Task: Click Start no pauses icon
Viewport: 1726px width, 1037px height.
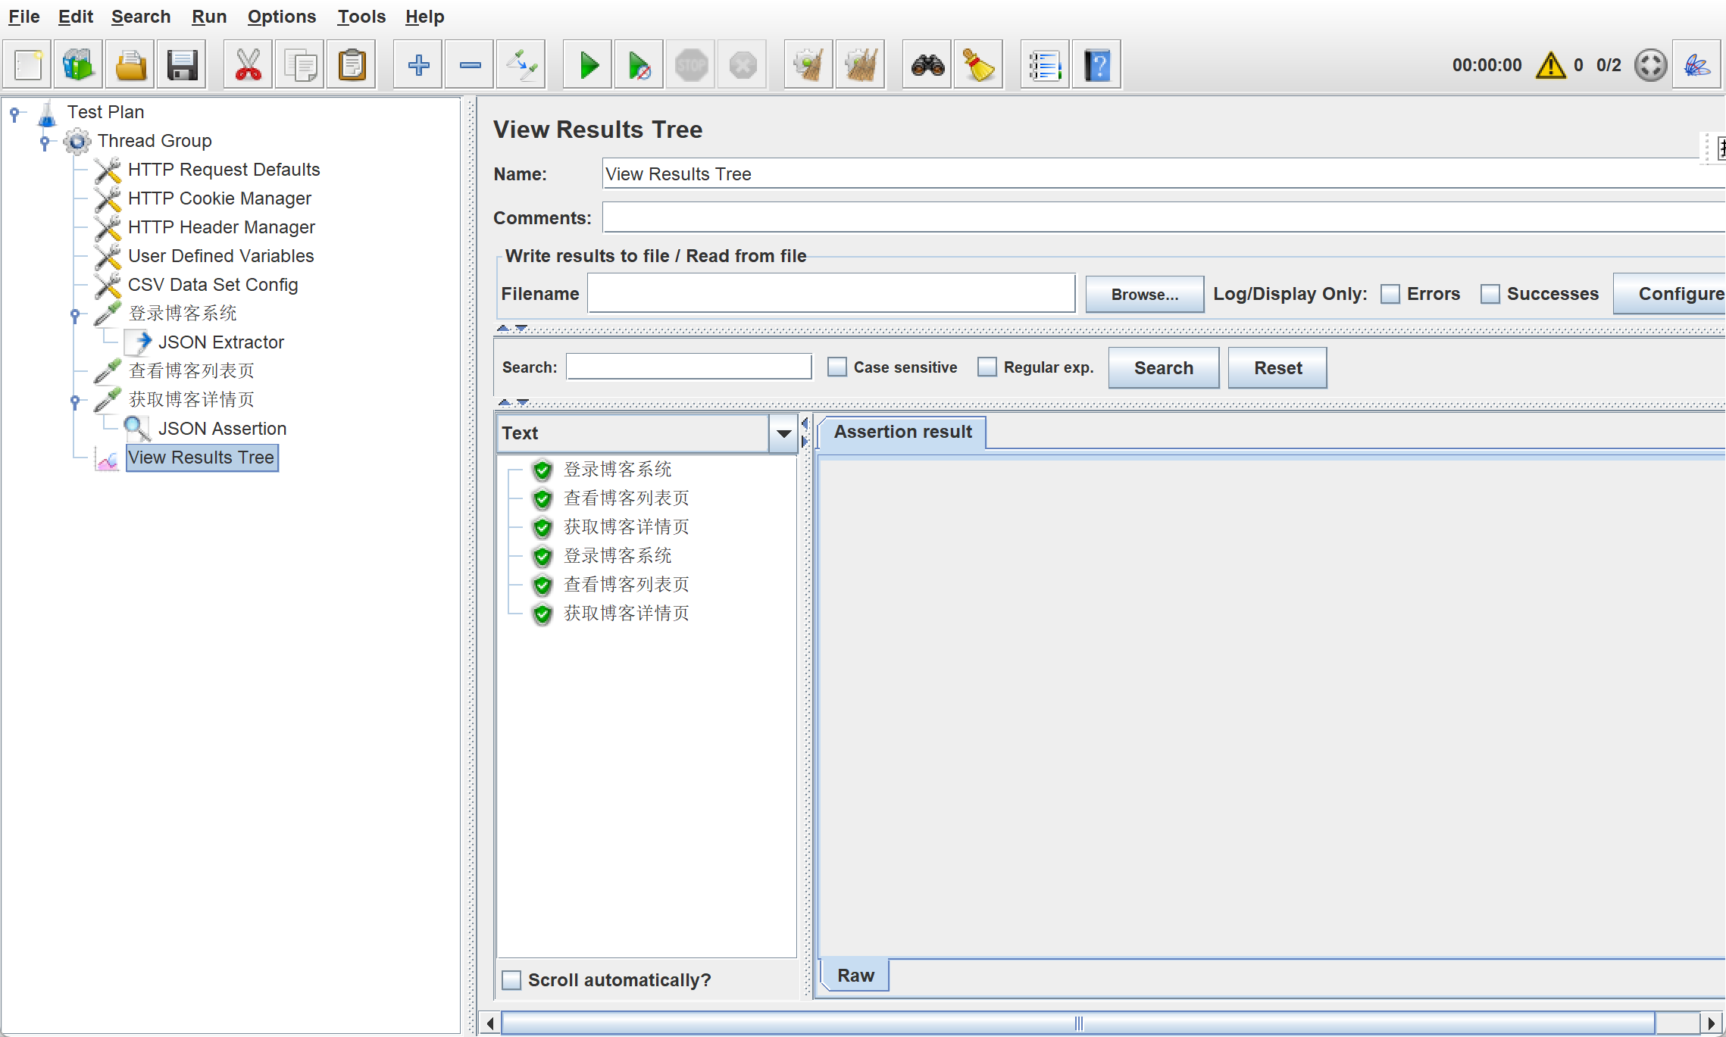Action: click(x=639, y=65)
